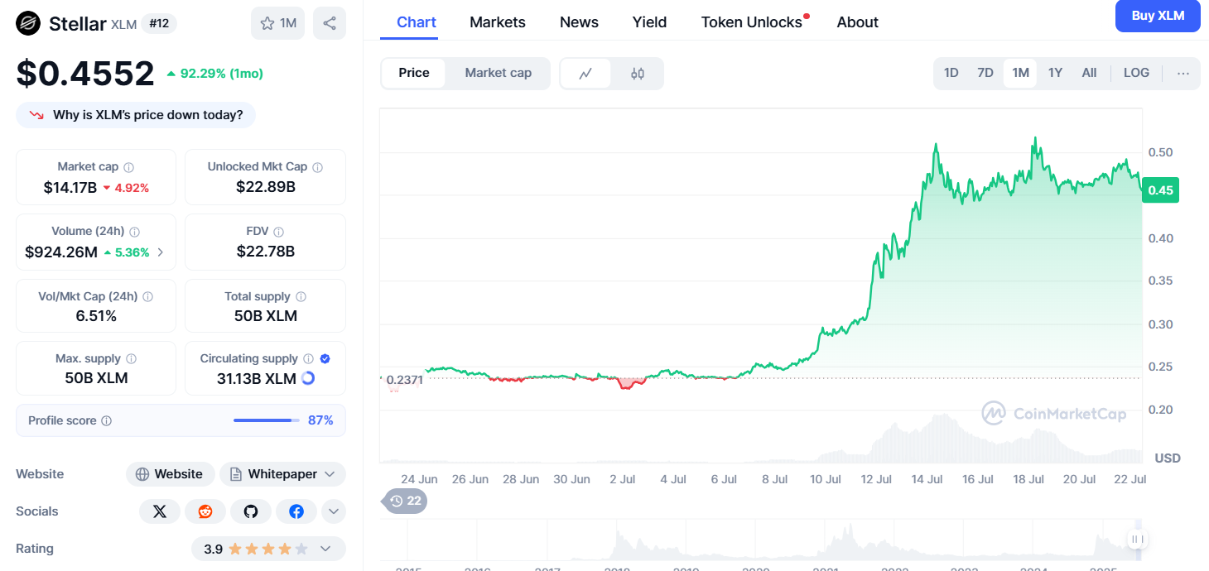Click the share icon button

(x=330, y=23)
